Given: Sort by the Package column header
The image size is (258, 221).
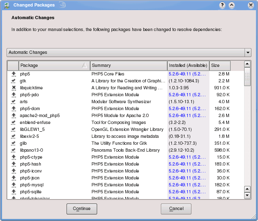Looking at the screenshot, I should pos(54,66).
